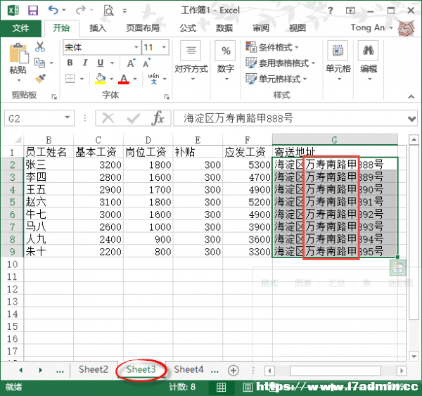The height and width of the screenshot is (396, 422).
Task: Apply cell borders icon
Action: pos(70,79)
